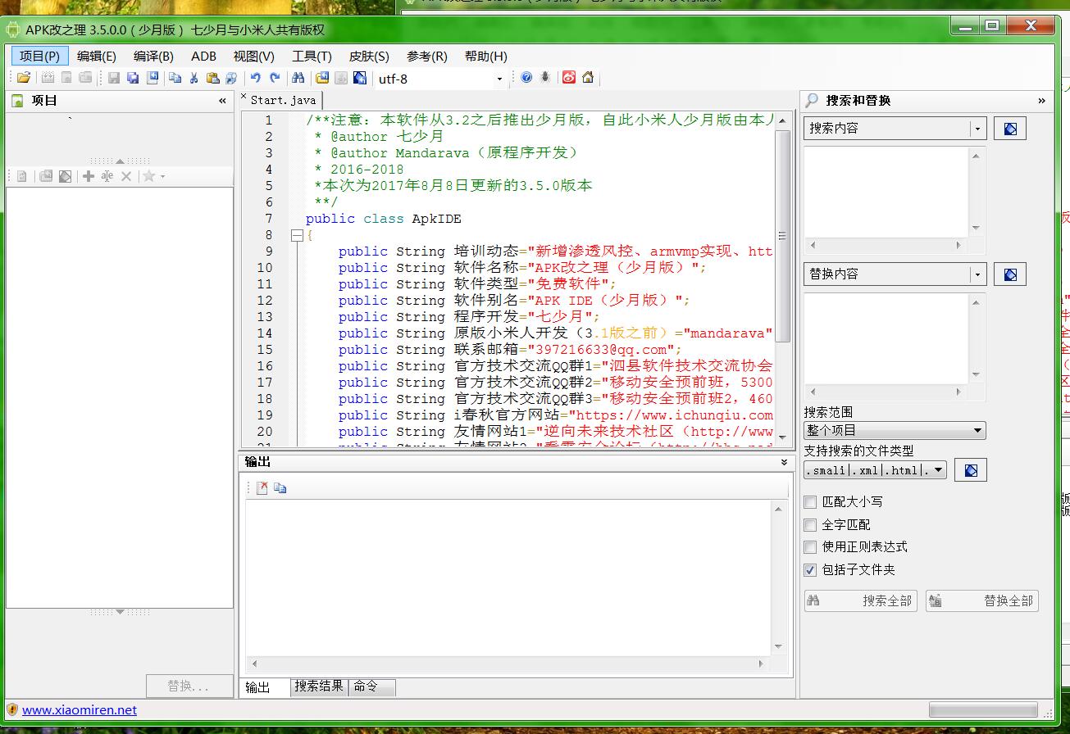Collapse code block at line 8
Image resolution: width=1070 pixels, height=734 pixels.
coord(297,236)
